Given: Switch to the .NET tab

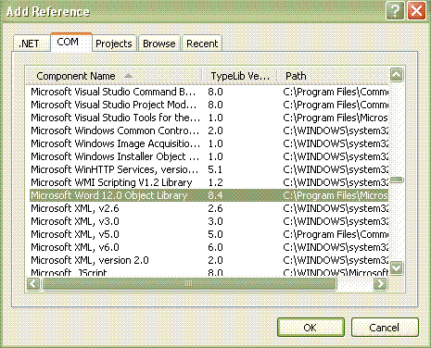Looking at the screenshot, I should (32, 43).
